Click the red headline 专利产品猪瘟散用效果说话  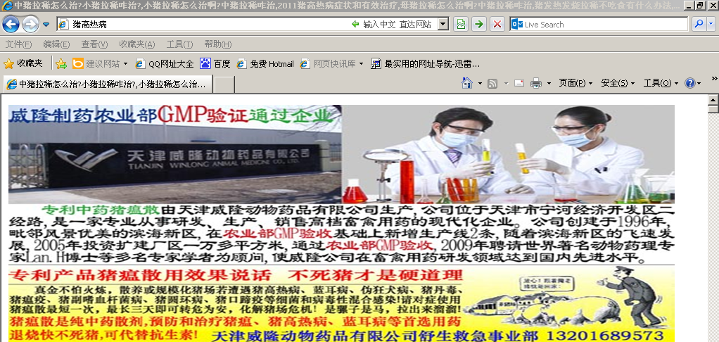(x=139, y=276)
